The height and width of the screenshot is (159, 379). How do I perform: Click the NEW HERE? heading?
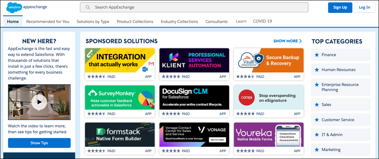tap(39, 41)
